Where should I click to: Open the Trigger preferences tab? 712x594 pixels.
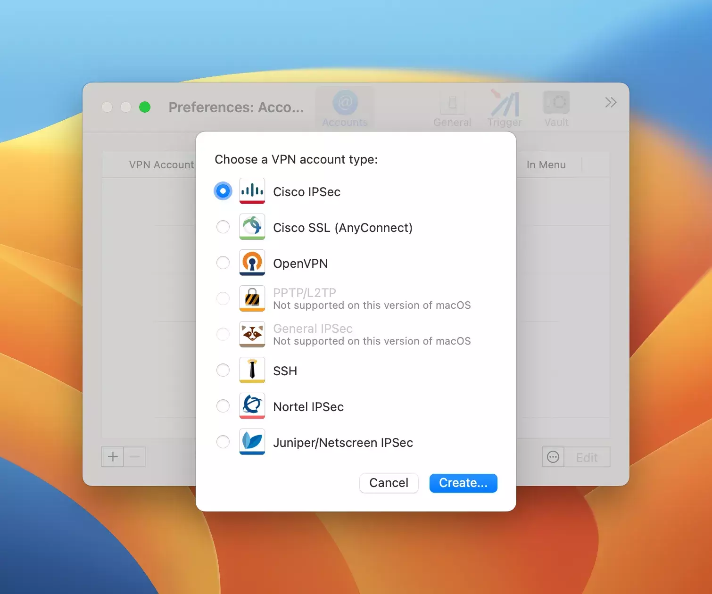point(505,108)
